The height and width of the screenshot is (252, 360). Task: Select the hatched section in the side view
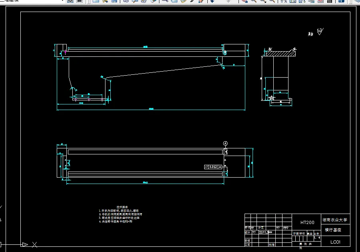tap(280, 53)
